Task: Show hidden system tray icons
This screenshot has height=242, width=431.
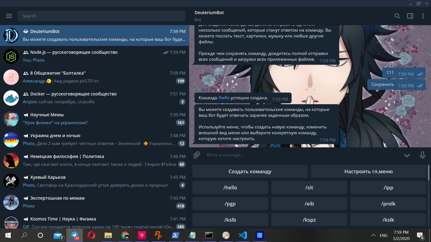Action: click(x=373, y=235)
